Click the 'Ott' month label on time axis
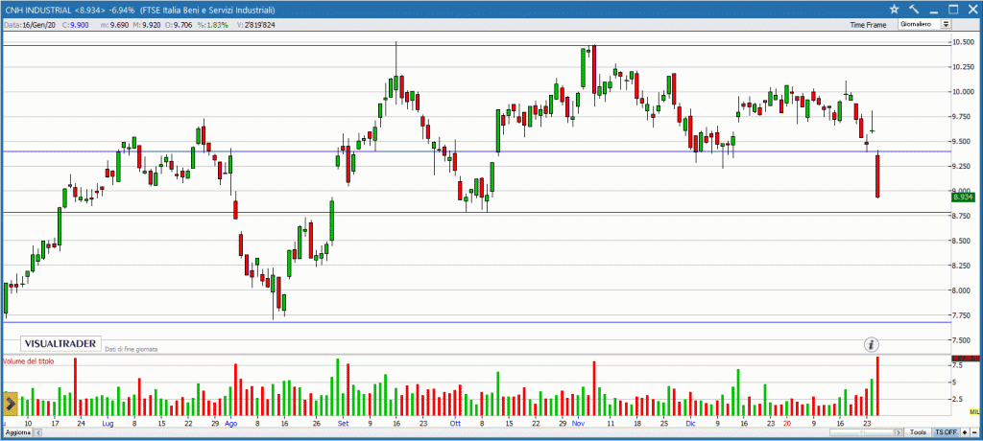Screen dimensions: 983x441 click(455, 423)
